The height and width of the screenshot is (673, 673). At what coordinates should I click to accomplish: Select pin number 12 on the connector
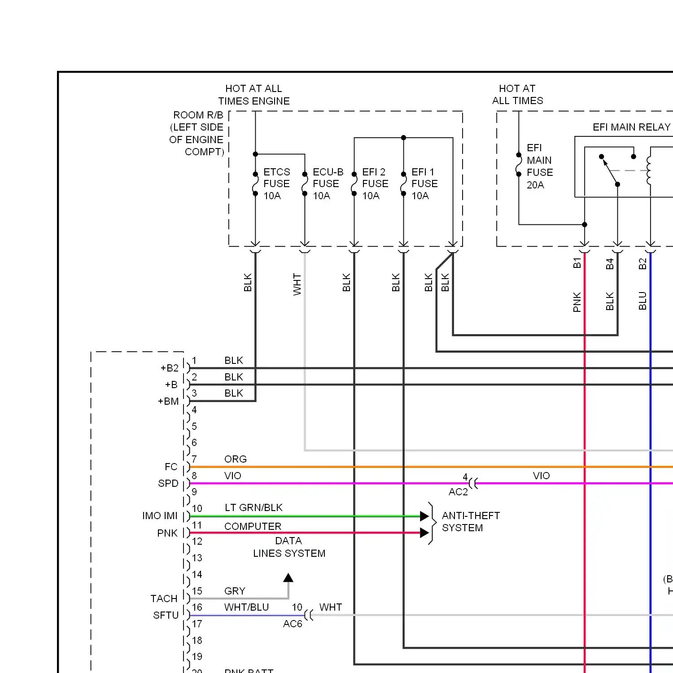click(197, 541)
